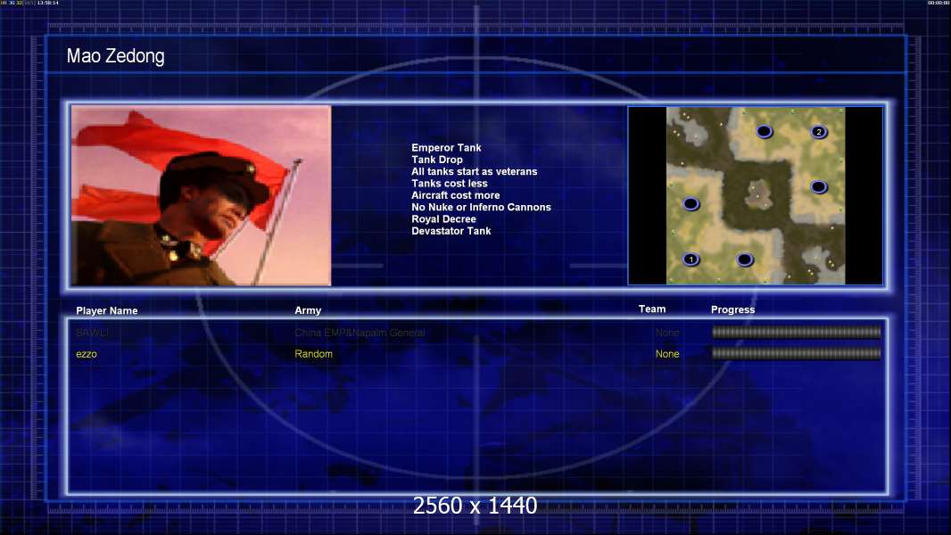951x535 pixels.
Task: Click player name ezzo
Action: click(x=87, y=354)
